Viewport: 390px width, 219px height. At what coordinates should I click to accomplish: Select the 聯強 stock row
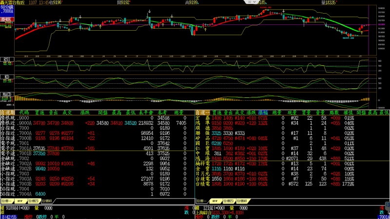click(x=202, y=131)
